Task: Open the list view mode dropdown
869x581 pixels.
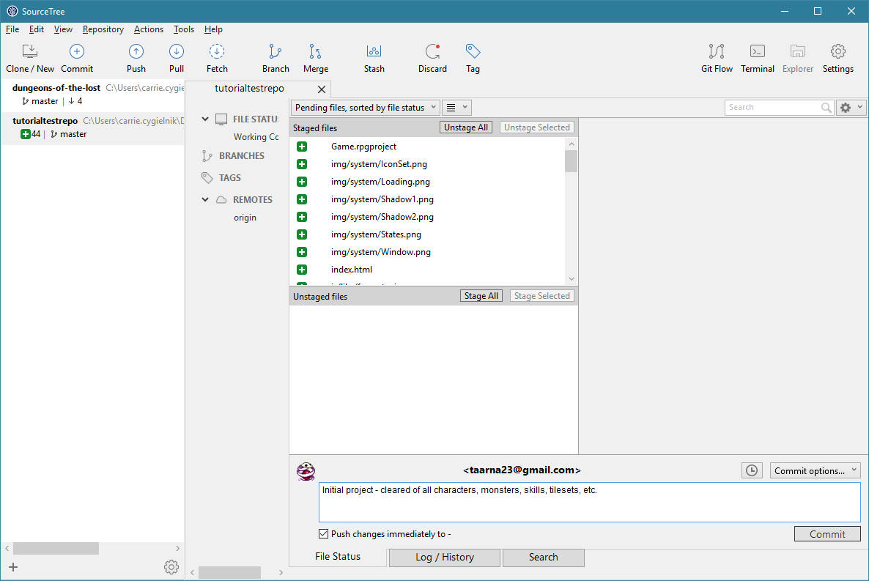Action: pos(457,108)
